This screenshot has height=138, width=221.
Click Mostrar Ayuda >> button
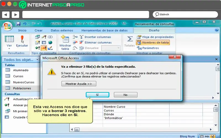(79, 84)
